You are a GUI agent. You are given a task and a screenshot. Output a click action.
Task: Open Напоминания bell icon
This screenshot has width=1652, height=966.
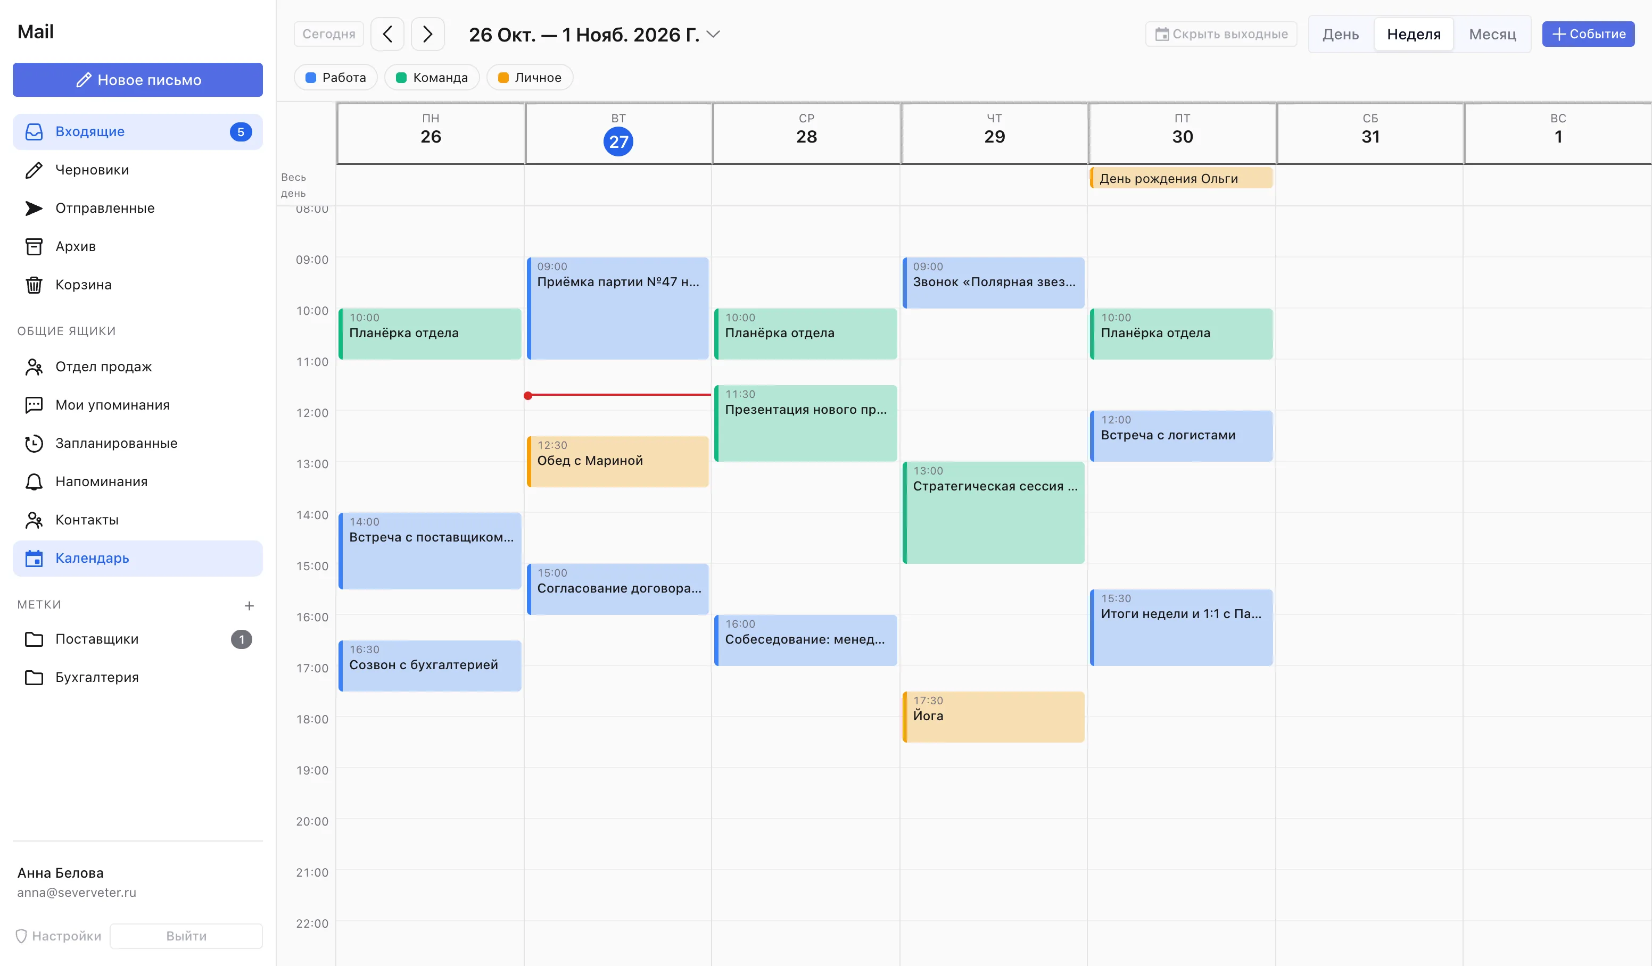tap(34, 482)
